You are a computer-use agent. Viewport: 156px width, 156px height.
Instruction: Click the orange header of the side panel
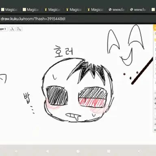(155, 28)
